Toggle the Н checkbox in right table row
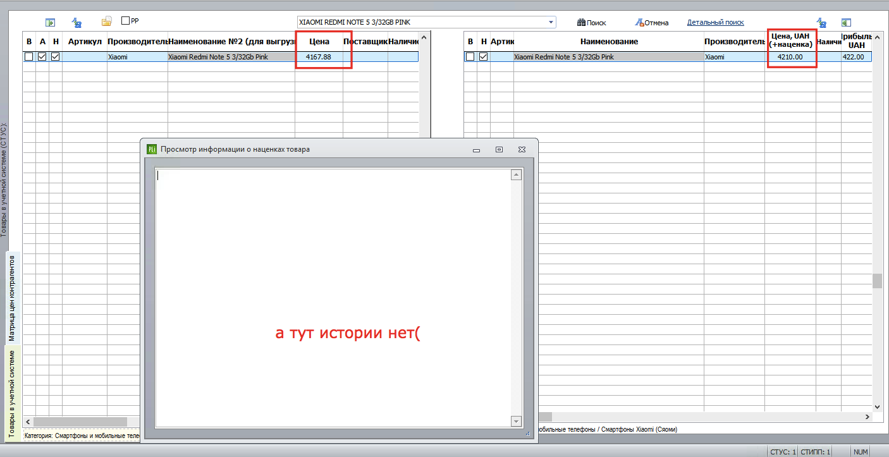This screenshot has width=889, height=457. (x=484, y=57)
